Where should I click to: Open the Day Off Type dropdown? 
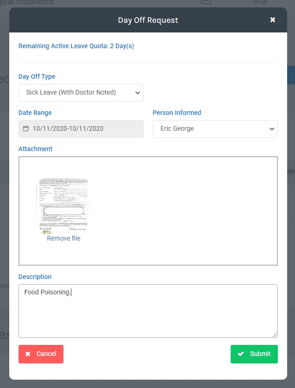click(81, 92)
